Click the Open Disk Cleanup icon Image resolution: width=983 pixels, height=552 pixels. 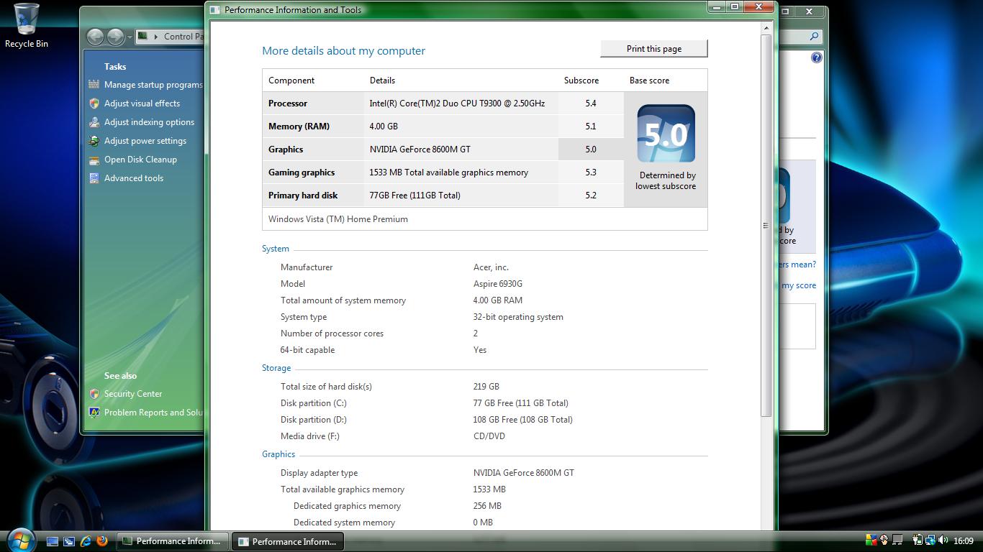point(94,159)
